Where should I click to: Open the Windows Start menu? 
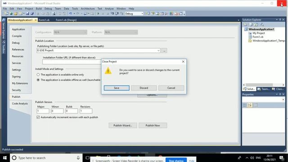(5, 158)
